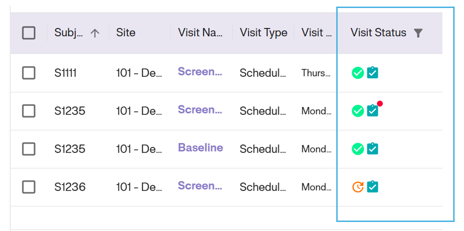Open the Screening visit link for S1236
Viewport: 464px width, 231px height.
200,186
